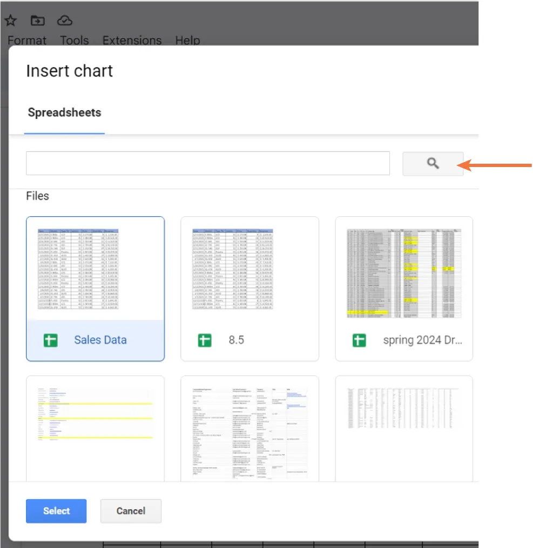Click the Sheets icon beside the 8.5 file
The image size is (533, 548).
point(204,340)
